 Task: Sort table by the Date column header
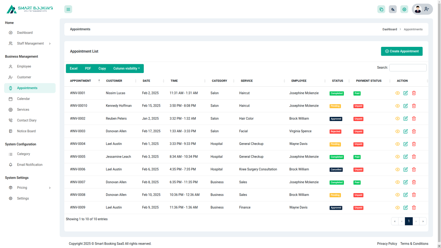click(x=147, y=81)
